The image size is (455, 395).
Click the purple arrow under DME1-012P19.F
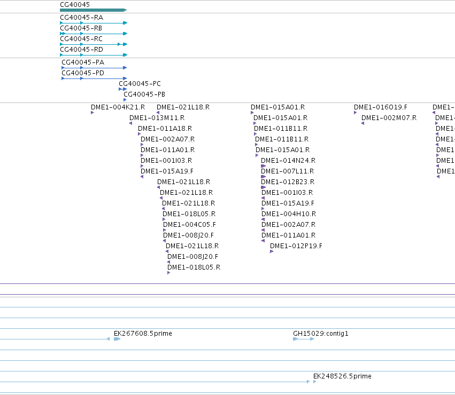[272, 251]
